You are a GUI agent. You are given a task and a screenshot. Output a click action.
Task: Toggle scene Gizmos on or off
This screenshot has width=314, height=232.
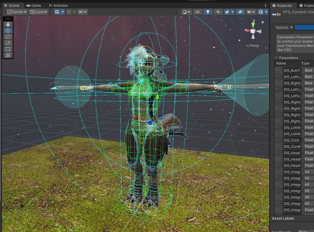[x=261, y=12]
